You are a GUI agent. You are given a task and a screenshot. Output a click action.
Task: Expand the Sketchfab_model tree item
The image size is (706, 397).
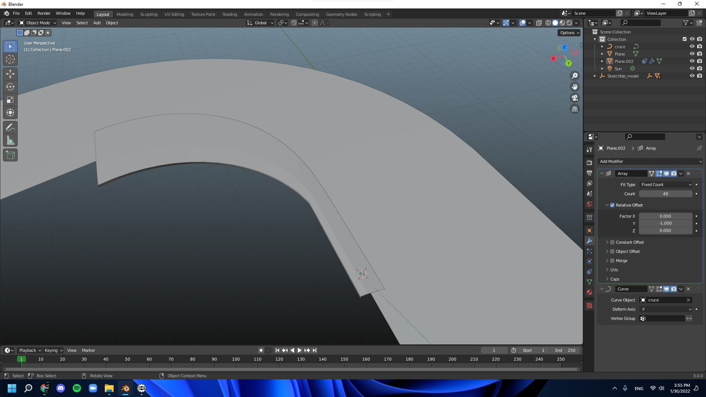point(595,76)
